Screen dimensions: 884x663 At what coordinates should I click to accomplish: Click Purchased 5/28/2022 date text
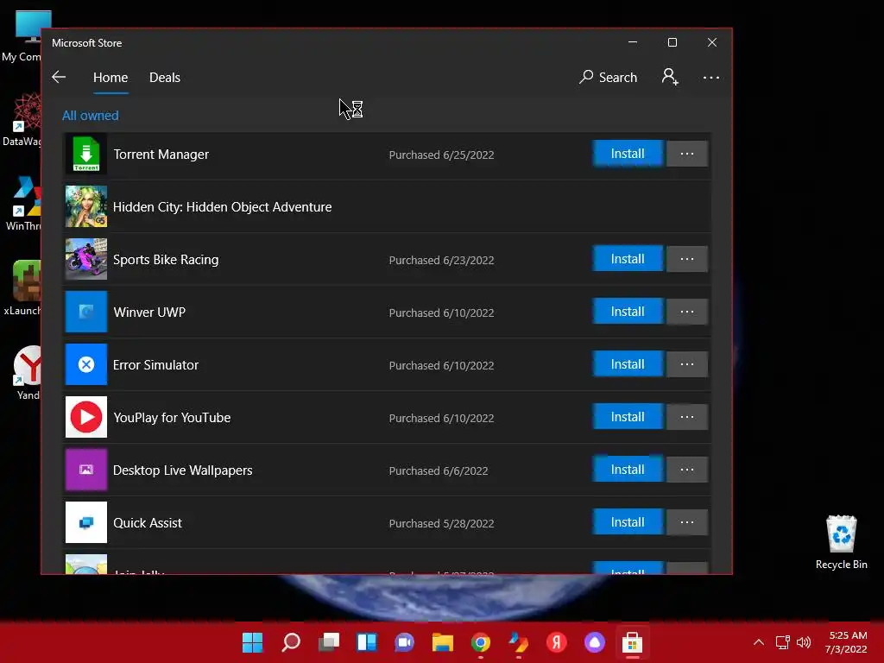coord(441,524)
